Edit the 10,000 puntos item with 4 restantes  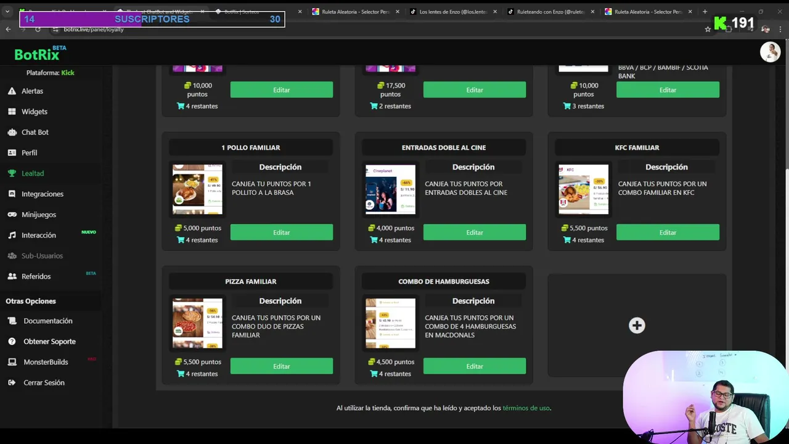tap(282, 90)
